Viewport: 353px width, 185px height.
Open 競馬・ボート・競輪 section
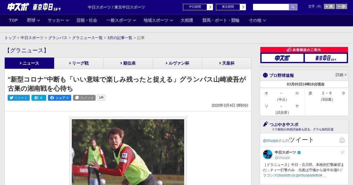tap(221, 20)
